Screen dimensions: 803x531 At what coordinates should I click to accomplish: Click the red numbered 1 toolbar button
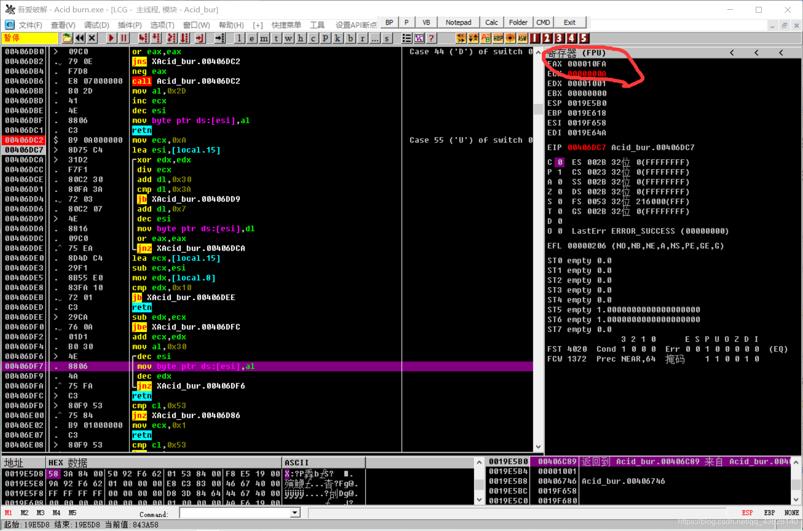[535, 38]
